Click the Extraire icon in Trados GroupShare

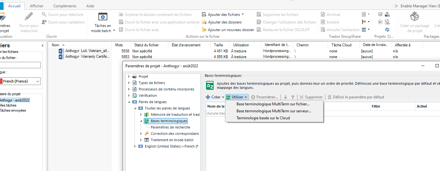[x=323, y=22]
